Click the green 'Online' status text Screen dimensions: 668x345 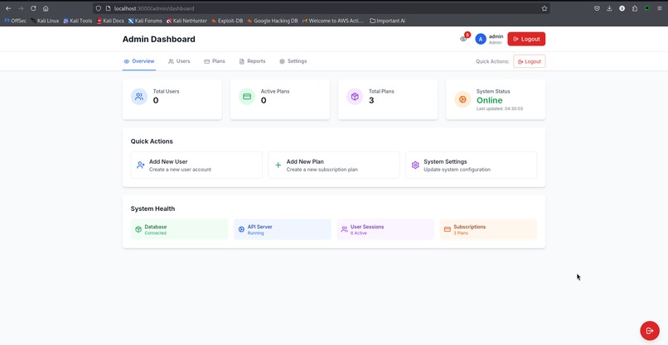(489, 100)
